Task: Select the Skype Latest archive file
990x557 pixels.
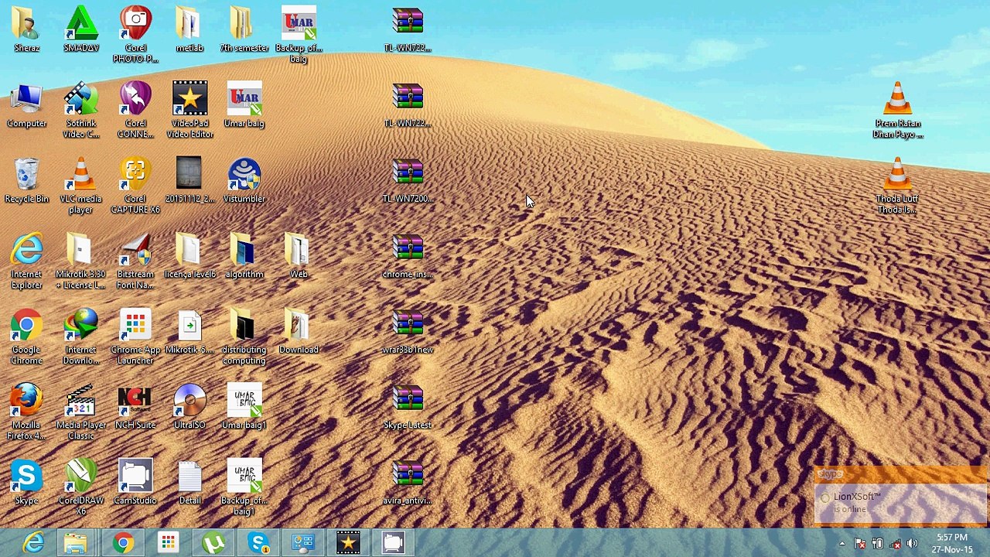Action: click(x=408, y=407)
